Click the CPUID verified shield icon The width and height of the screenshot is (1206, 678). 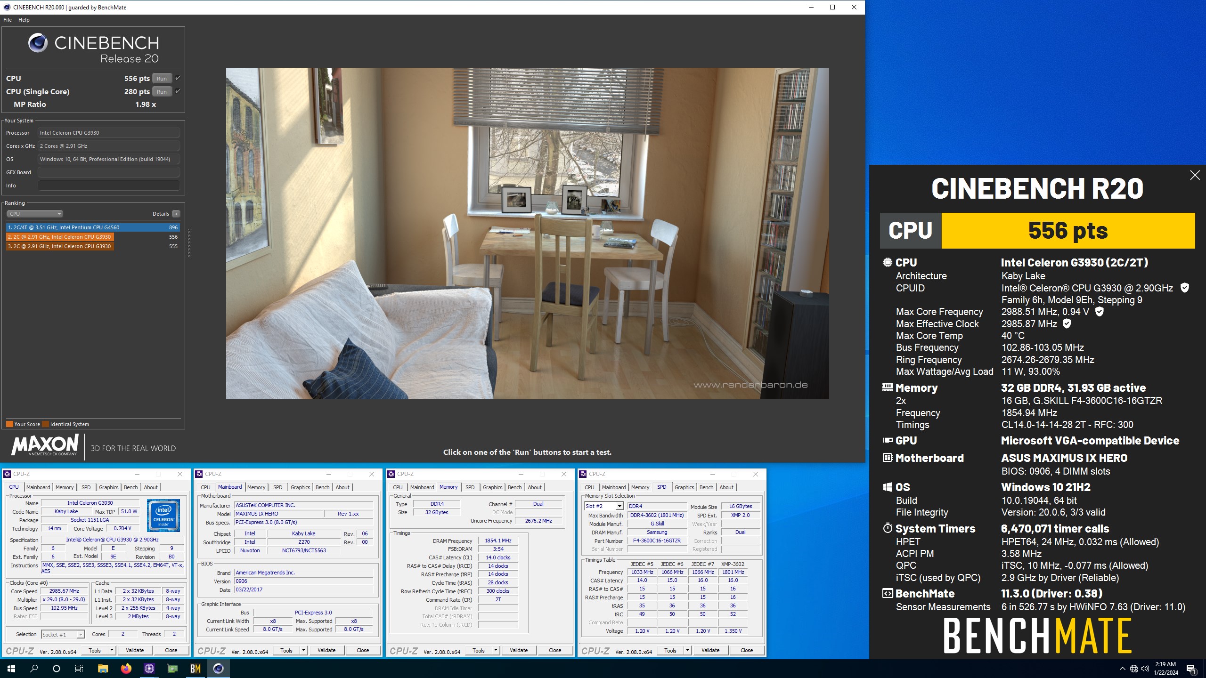[x=1184, y=288]
